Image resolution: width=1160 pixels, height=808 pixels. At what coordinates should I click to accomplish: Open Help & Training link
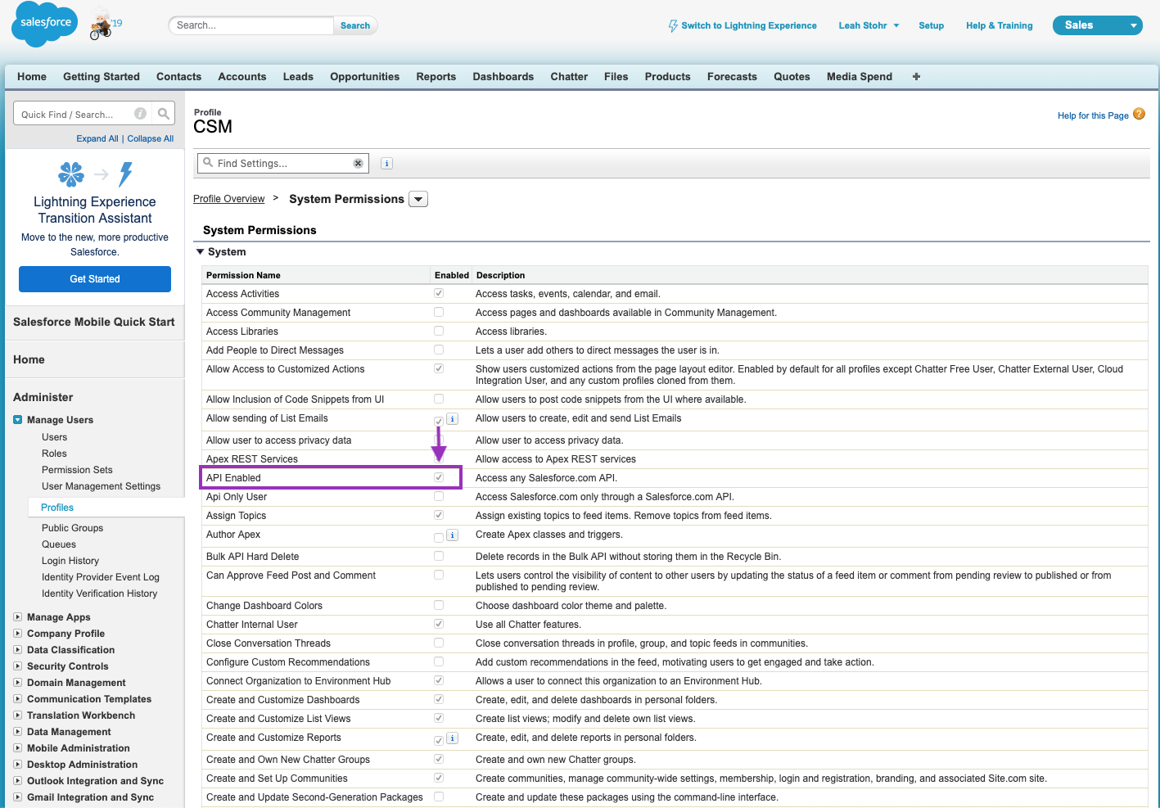pyautogui.click(x=999, y=25)
